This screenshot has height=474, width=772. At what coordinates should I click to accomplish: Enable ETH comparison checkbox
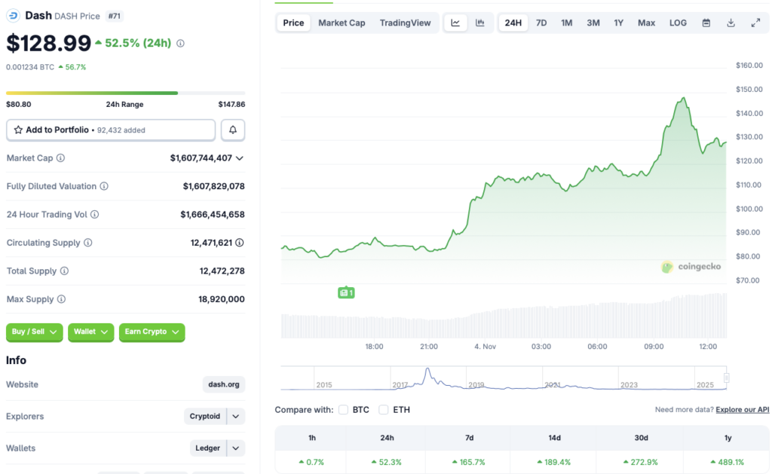point(384,410)
